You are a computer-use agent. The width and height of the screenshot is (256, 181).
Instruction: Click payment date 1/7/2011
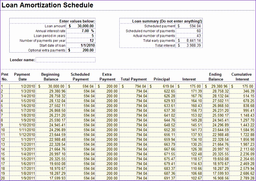pyautogui.click(x=29, y=169)
